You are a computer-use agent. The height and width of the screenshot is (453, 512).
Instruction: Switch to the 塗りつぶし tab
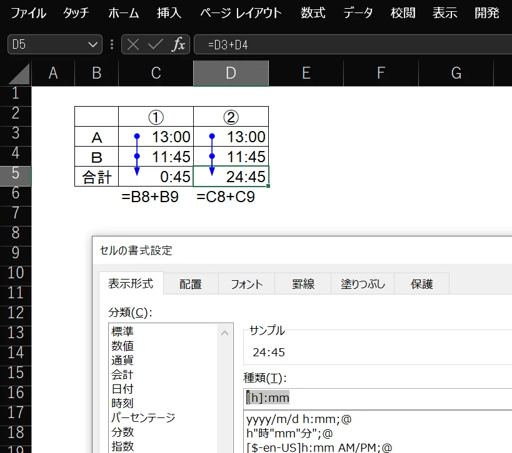click(x=363, y=284)
